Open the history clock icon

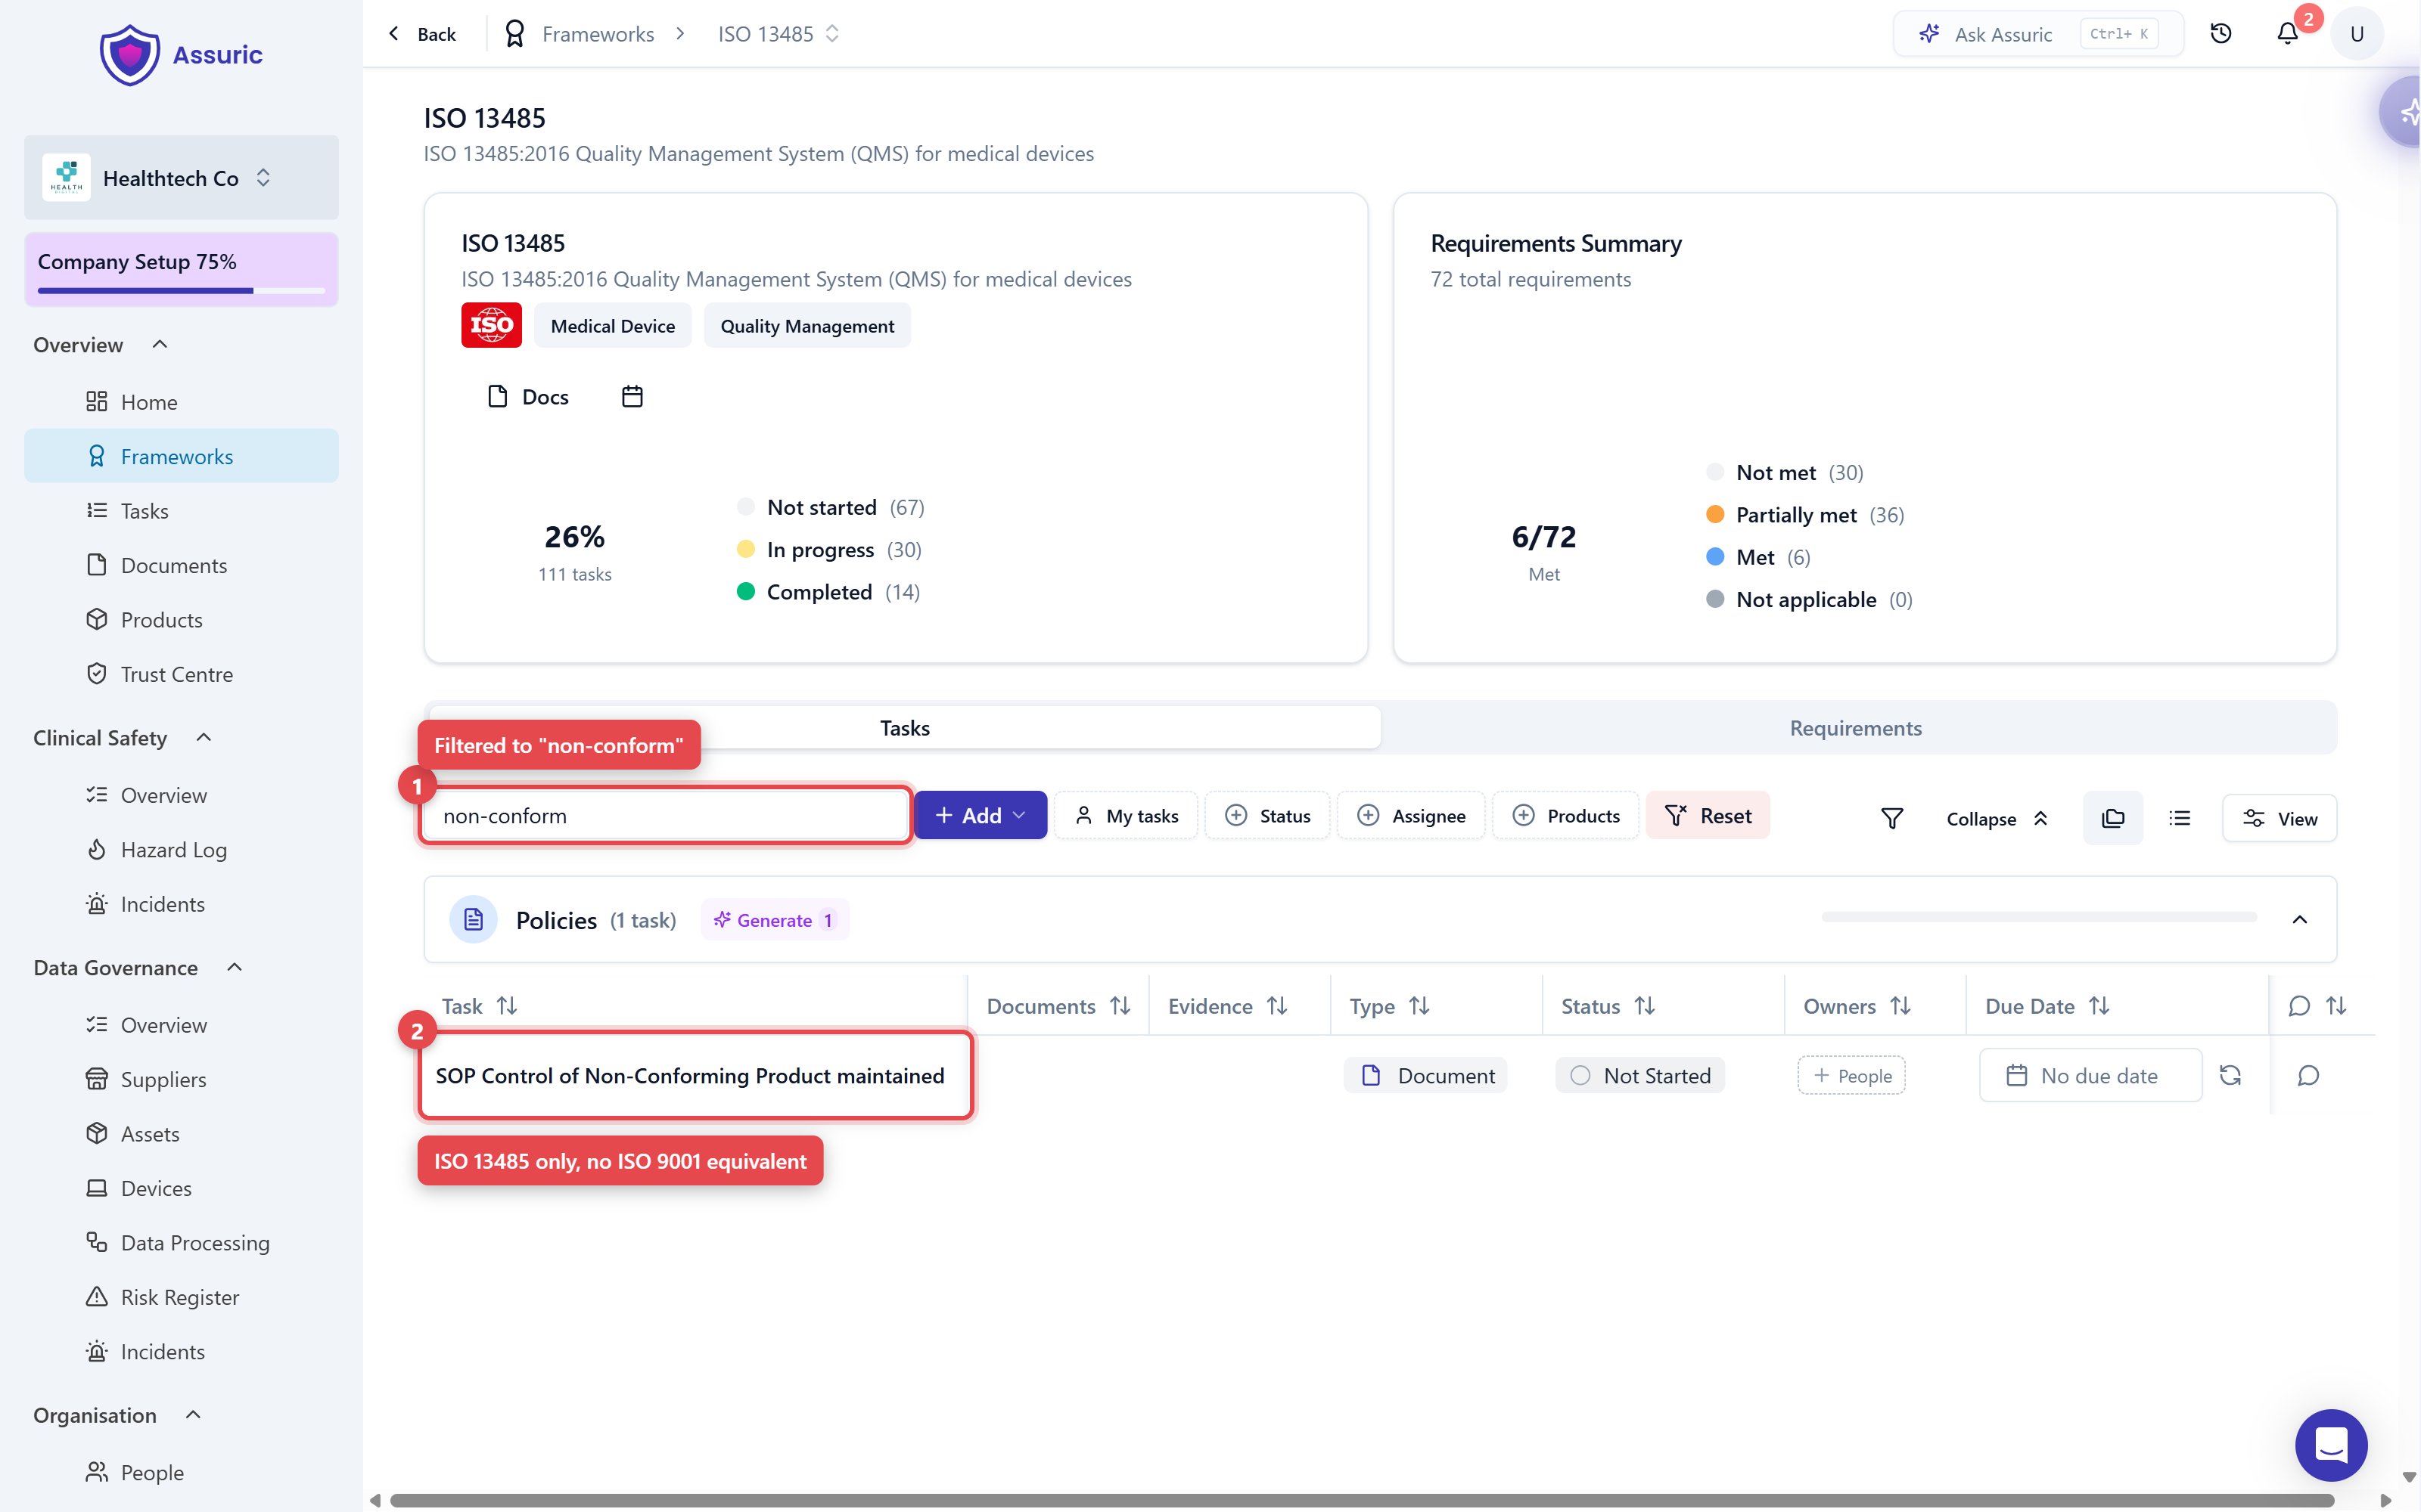click(x=2221, y=34)
